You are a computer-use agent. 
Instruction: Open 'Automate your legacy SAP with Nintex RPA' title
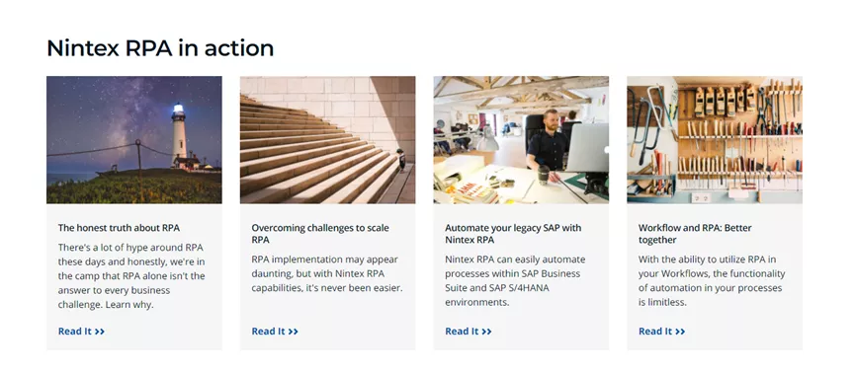[x=513, y=234]
